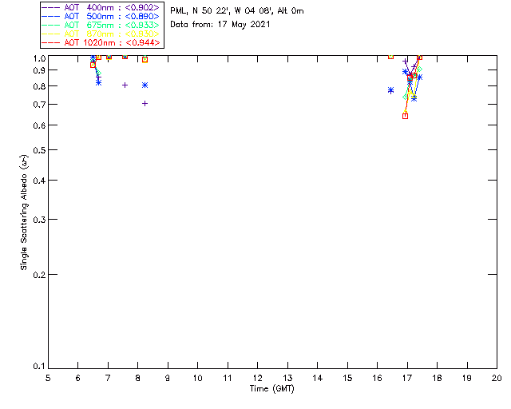Click the blue asterisk at 0.82 near 6.7h

click(x=98, y=83)
